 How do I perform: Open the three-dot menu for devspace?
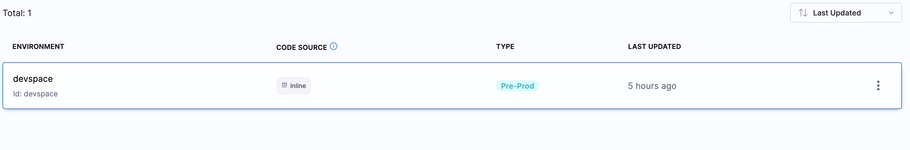tap(878, 86)
